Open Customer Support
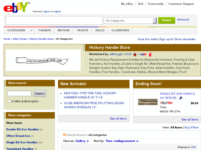This screenshot has height=150, width=201. [181, 4]
